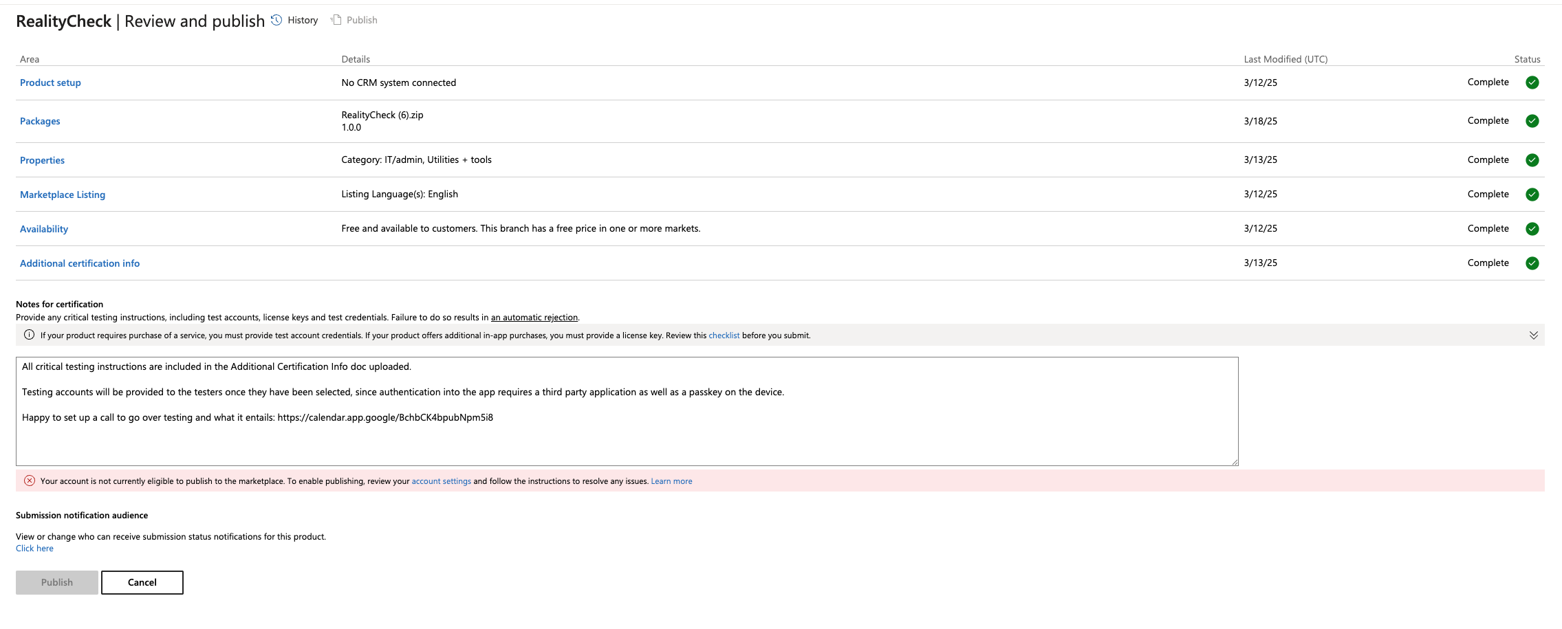Image resolution: width=1562 pixels, height=629 pixels.
Task: Select the Complete status icon for Packages row
Action: pyautogui.click(x=1532, y=121)
